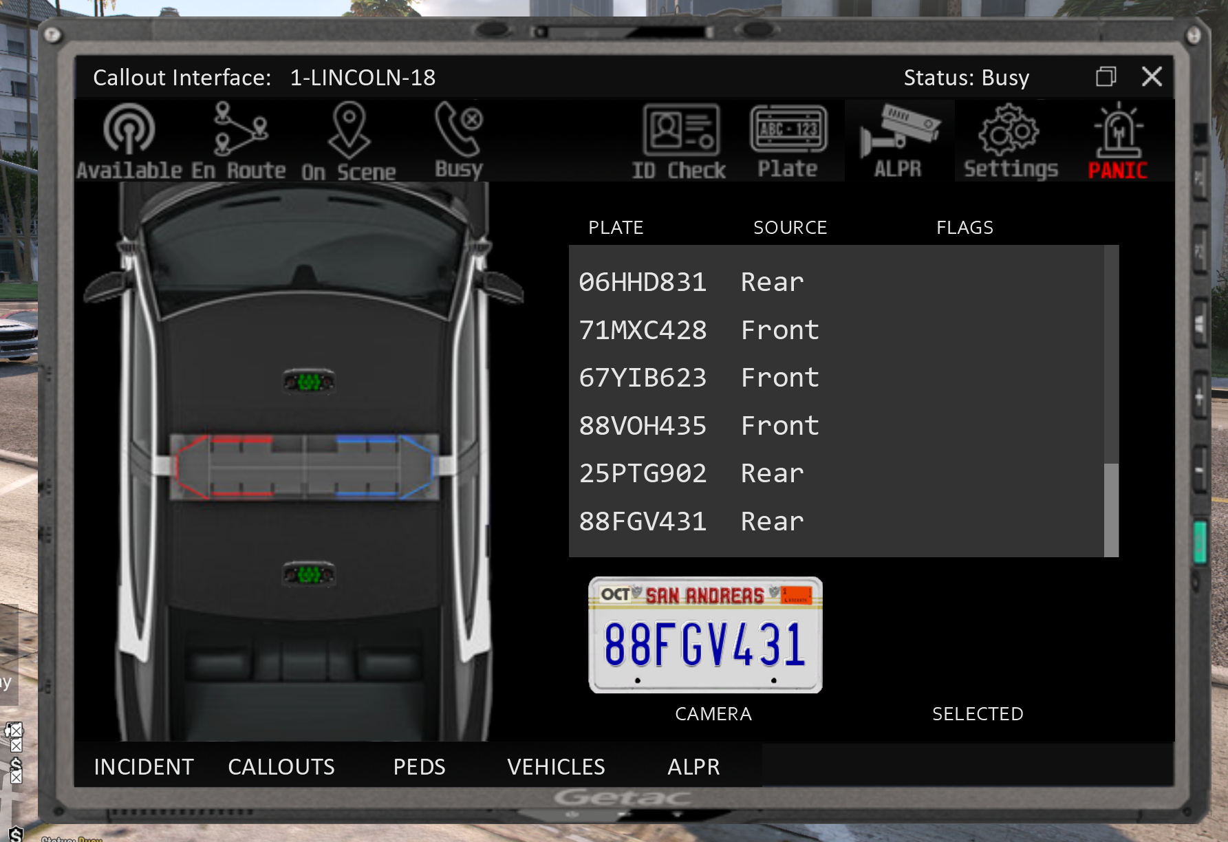Open the VEHICLES tab
Image resolution: width=1228 pixels, height=842 pixels.
click(x=556, y=766)
